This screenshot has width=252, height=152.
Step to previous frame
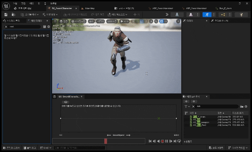pyautogui.click(x=154, y=141)
